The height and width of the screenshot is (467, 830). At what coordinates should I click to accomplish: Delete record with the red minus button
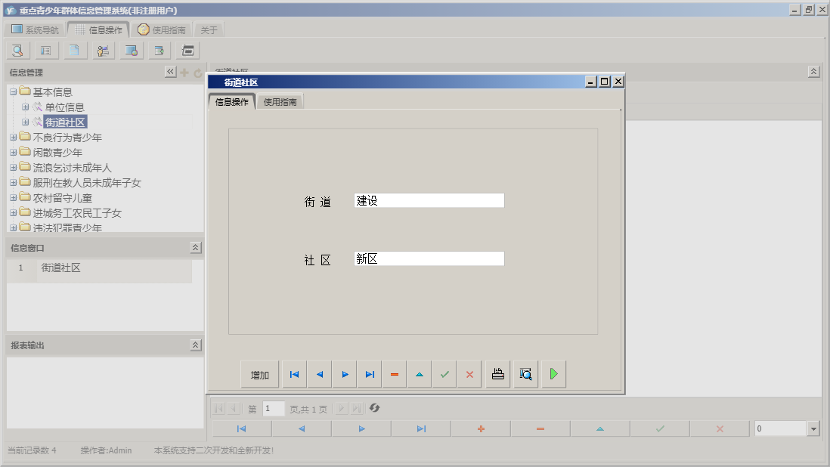pos(394,373)
